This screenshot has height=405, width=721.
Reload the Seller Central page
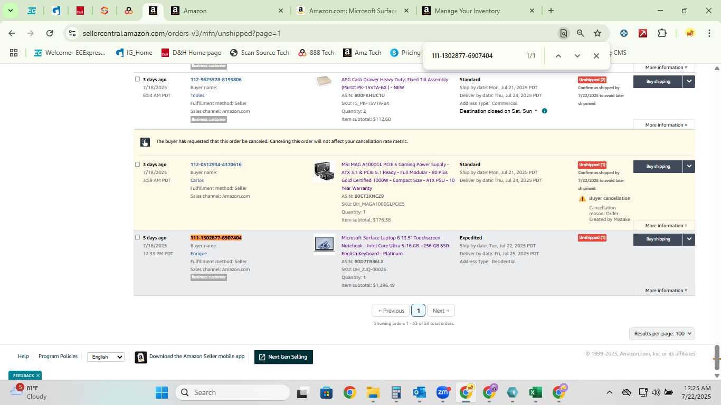pos(50,33)
